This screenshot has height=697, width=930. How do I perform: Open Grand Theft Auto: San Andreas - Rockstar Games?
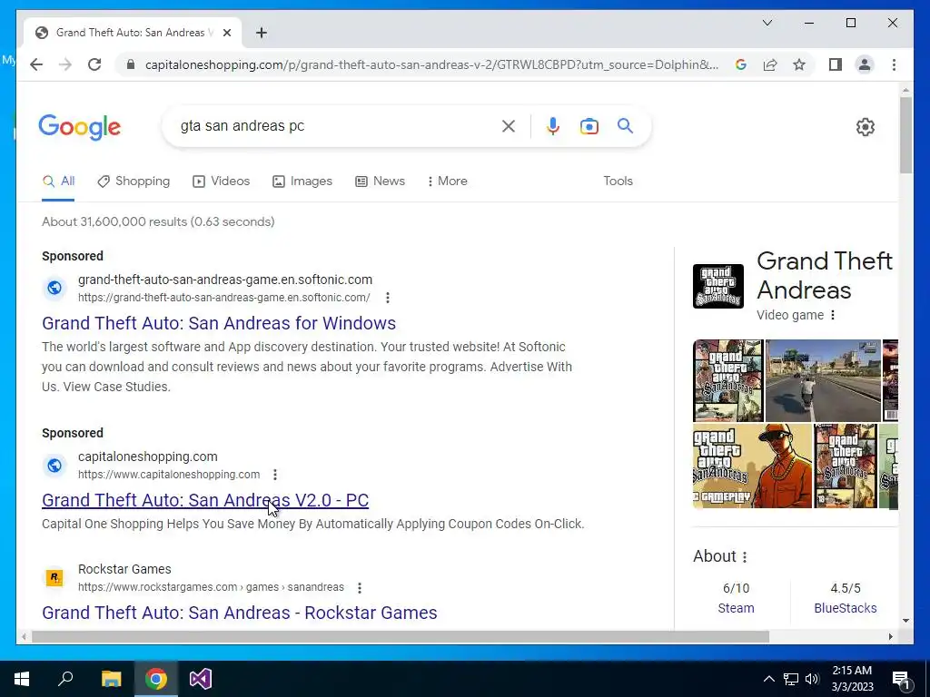[240, 613]
